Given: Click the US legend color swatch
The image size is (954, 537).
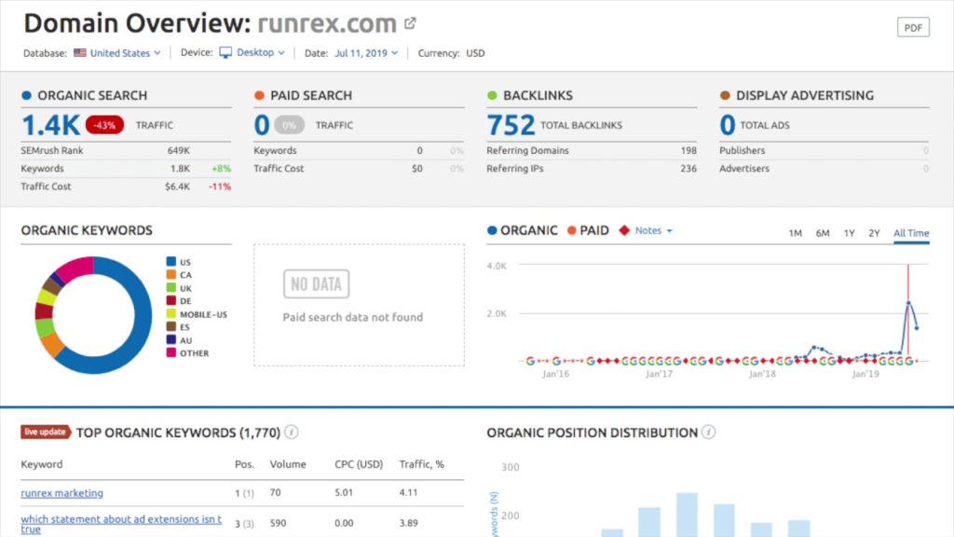Looking at the screenshot, I should click(x=171, y=262).
